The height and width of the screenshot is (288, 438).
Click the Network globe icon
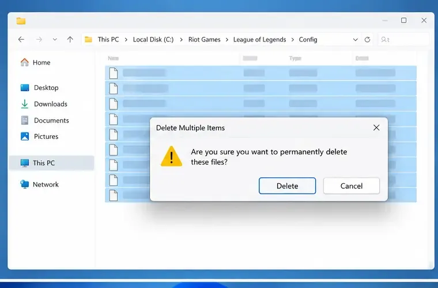coord(25,184)
